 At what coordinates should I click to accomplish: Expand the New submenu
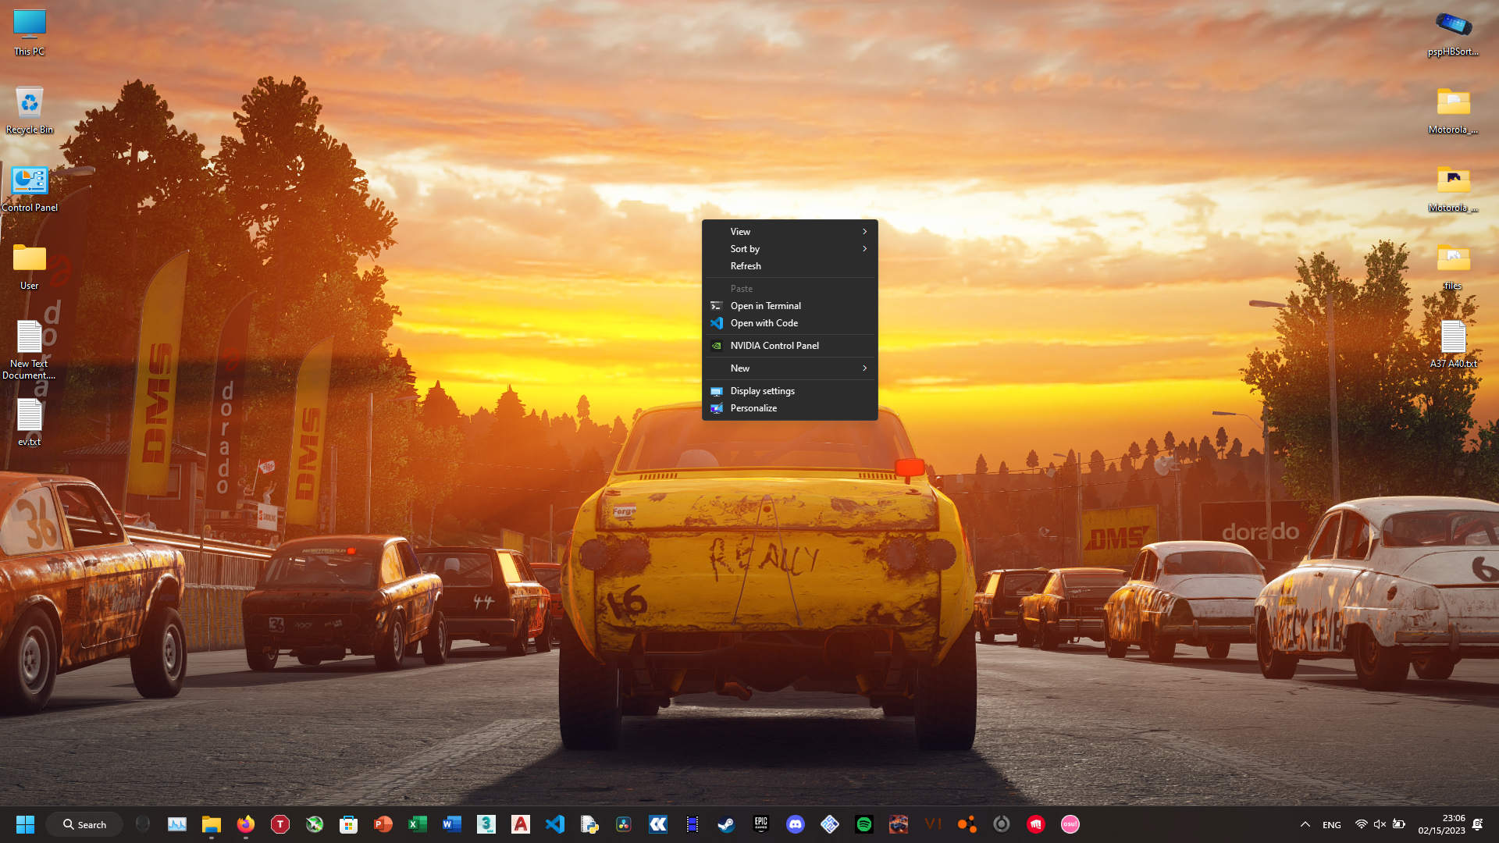pyautogui.click(x=789, y=368)
